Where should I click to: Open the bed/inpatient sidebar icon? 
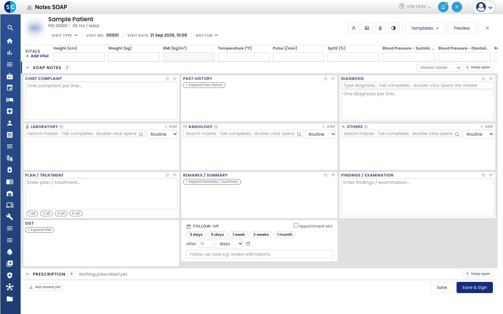coord(10,99)
